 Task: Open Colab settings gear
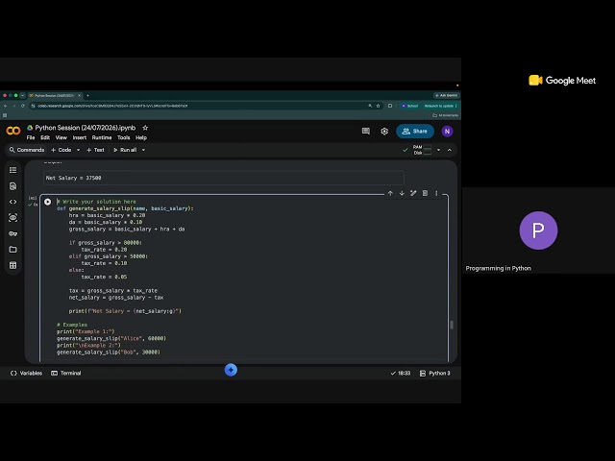(x=384, y=132)
